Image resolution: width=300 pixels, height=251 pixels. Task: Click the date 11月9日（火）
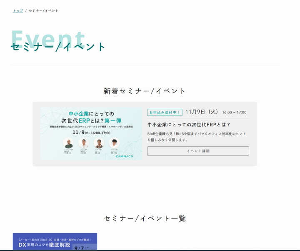tap(202, 112)
